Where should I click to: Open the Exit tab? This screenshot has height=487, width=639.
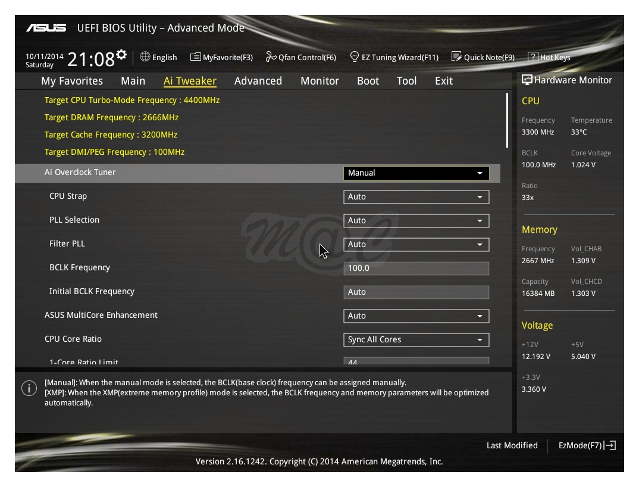(x=444, y=81)
